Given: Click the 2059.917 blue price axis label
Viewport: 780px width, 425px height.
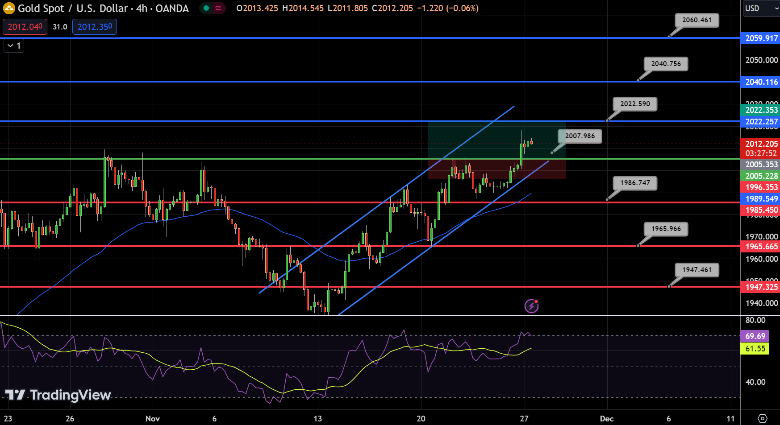Looking at the screenshot, I should (760, 38).
